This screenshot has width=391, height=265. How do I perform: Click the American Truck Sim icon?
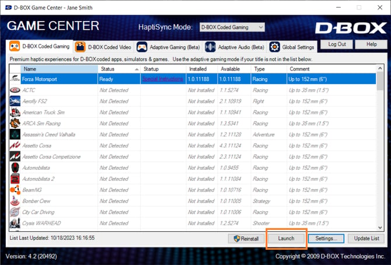pos(15,112)
